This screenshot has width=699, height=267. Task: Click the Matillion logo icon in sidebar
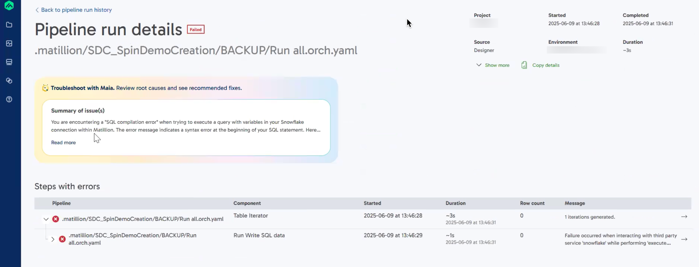tap(9, 5)
